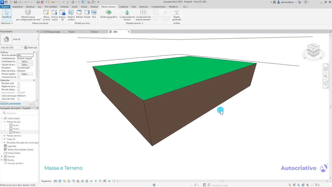The image size is (332, 187).
Task: Click Print icon in quick access toolbar
Action: [38, 2]
